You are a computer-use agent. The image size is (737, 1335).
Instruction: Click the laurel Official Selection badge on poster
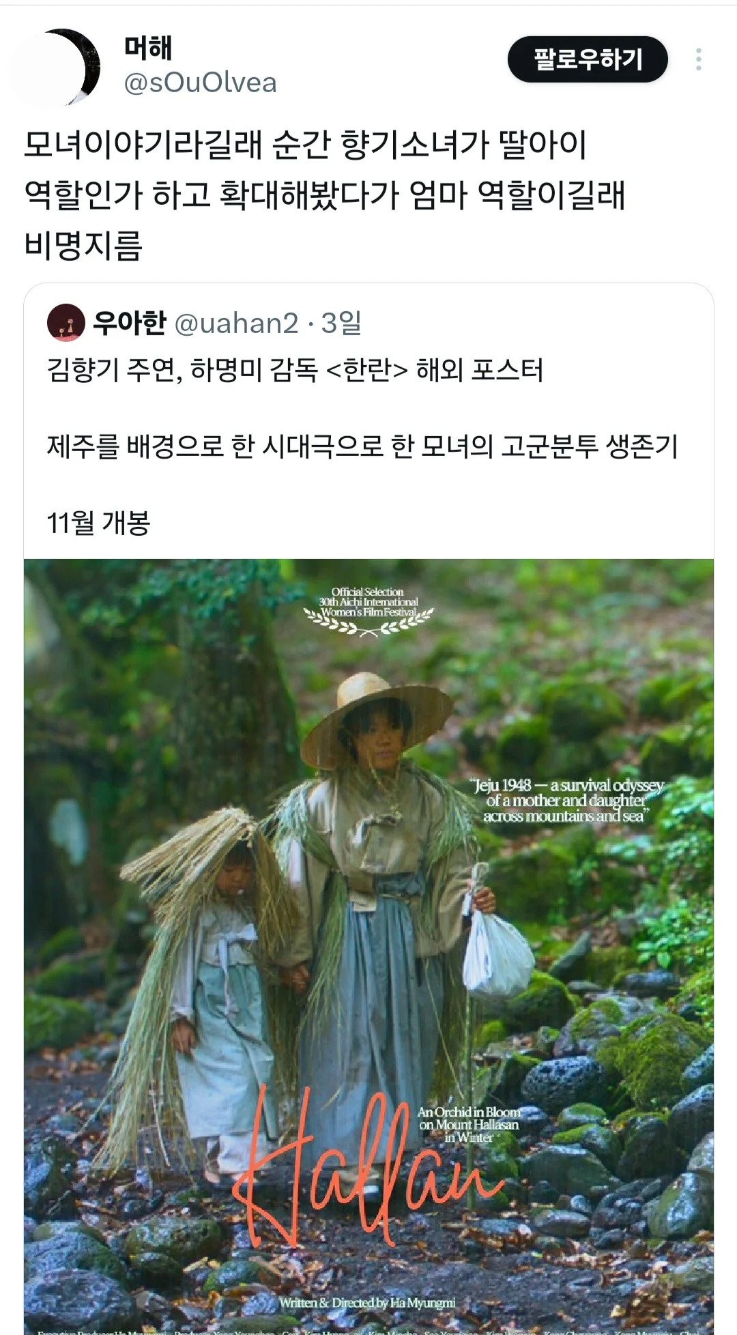click(369, 611)
